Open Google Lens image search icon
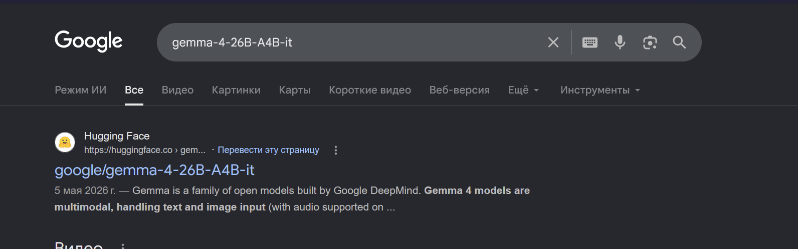The image size is (798, 249). coord(650,42)
